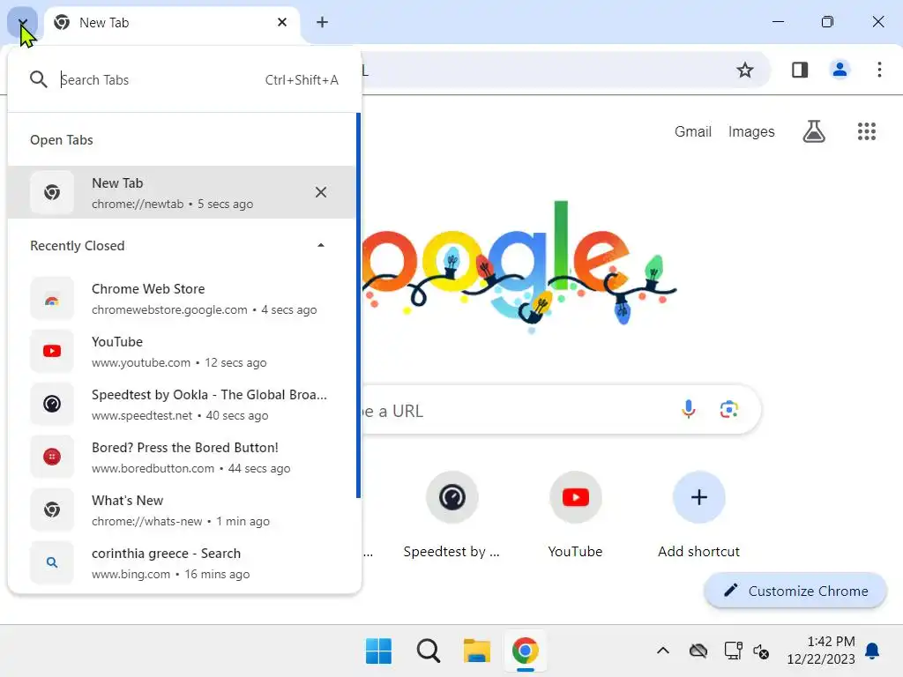The width and height of the screenshot is (903, 677).
Task: Open File Explorer from taskbar
Action: pyautogui.click(x=477, y=651)
